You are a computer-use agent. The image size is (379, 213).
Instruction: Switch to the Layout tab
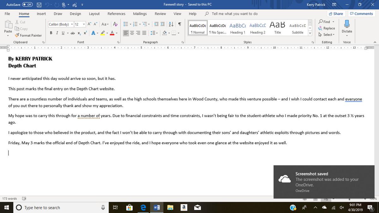click(x=94, y=14)
